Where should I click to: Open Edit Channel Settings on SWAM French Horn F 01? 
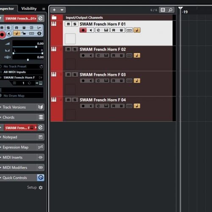[x=98, y=30]
